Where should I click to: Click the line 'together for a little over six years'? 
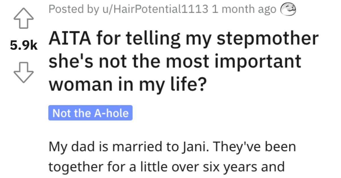(x=166, y=167)
